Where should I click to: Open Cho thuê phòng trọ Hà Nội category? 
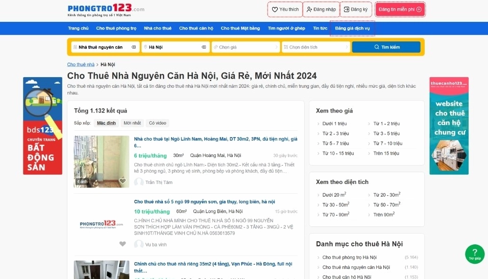tap(350, 258)
